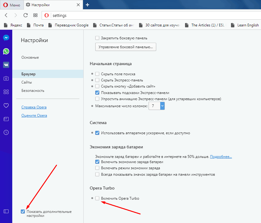
Task: Open the Learn English bookmark
Action: click(245, 25)
